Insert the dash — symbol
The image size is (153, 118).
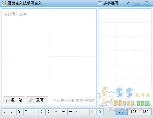71,112
